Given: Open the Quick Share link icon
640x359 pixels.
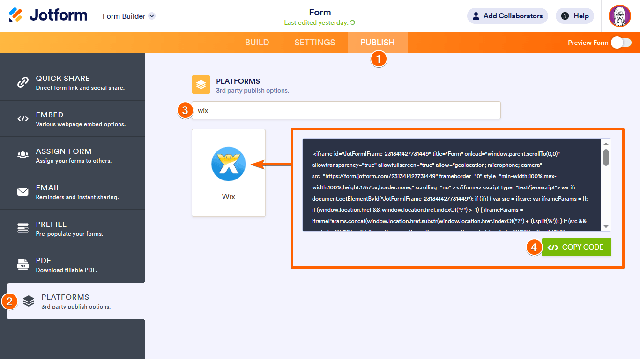Looking at the screenshot, I should [23, 82].
